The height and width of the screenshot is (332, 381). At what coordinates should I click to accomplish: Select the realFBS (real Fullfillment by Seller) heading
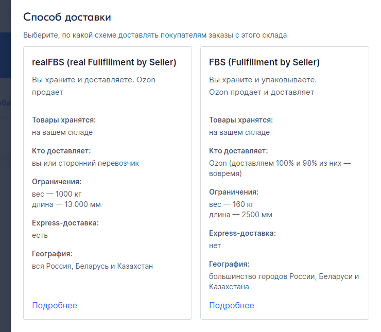104,62
